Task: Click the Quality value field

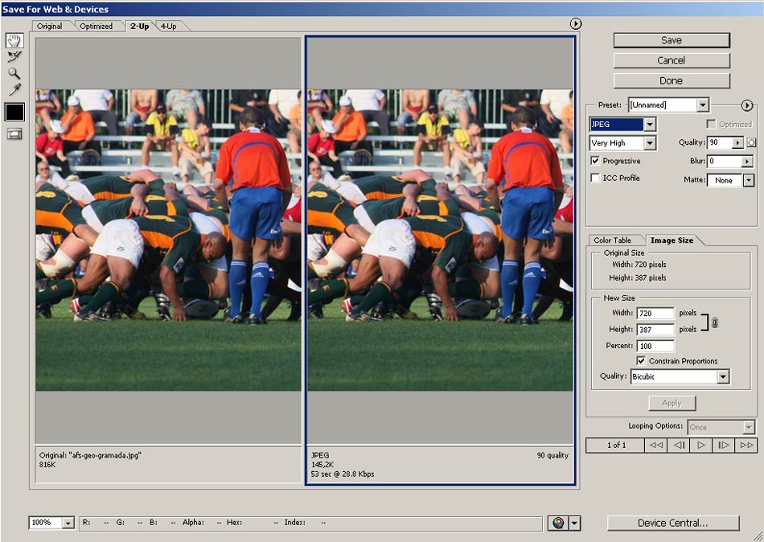Action: click(720, 143)
